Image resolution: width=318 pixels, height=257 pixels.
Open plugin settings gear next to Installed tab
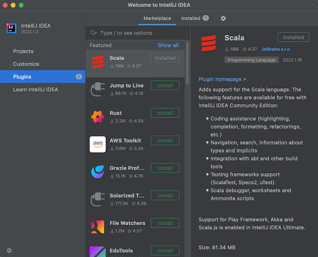point(223,19)
